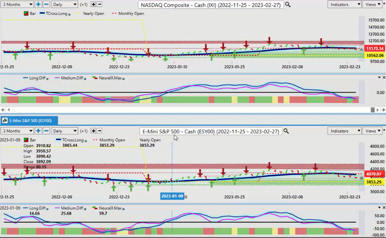
Task: Close E-Mini indicator subpanel with X
Action: click(384, 208)
